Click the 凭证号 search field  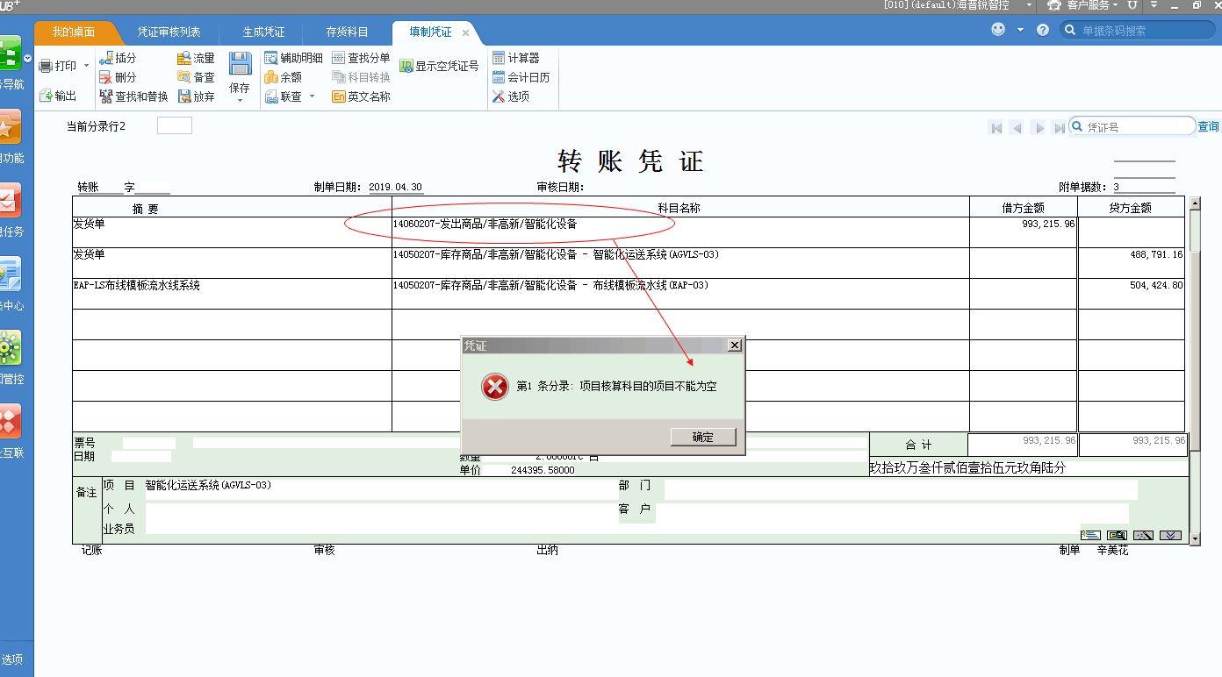click(x=1132, y=126)
